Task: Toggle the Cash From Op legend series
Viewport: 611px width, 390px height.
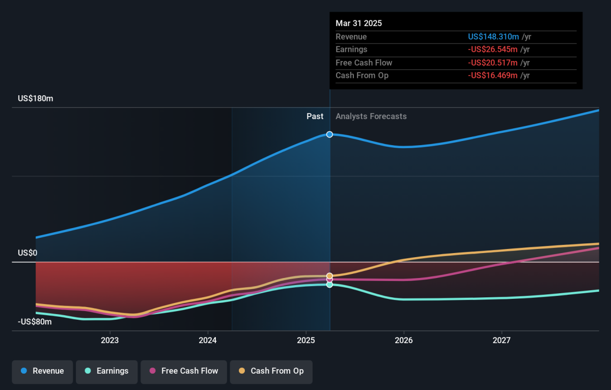Action: (x=271, y=371)
